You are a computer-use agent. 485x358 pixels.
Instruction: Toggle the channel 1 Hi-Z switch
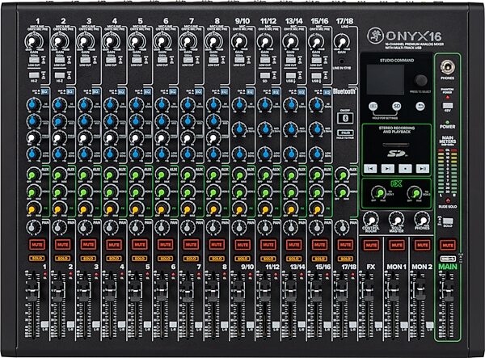point(34,75)
